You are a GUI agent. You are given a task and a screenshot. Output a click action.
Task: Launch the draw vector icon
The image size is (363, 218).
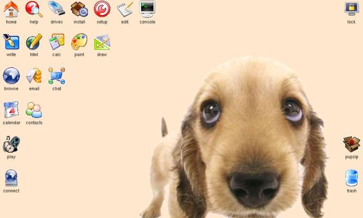pyautogui.click(x=102, y=43)
